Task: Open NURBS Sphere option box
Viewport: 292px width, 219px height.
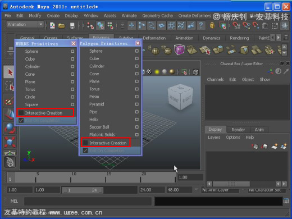Action: click(x=72, y=51)
